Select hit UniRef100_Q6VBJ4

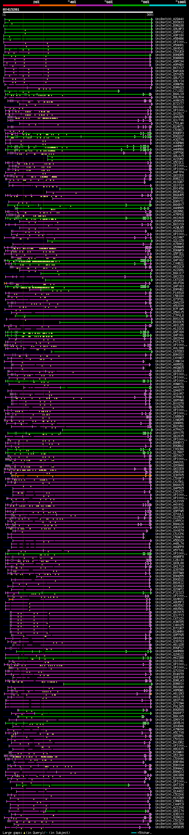click(170, 723)
